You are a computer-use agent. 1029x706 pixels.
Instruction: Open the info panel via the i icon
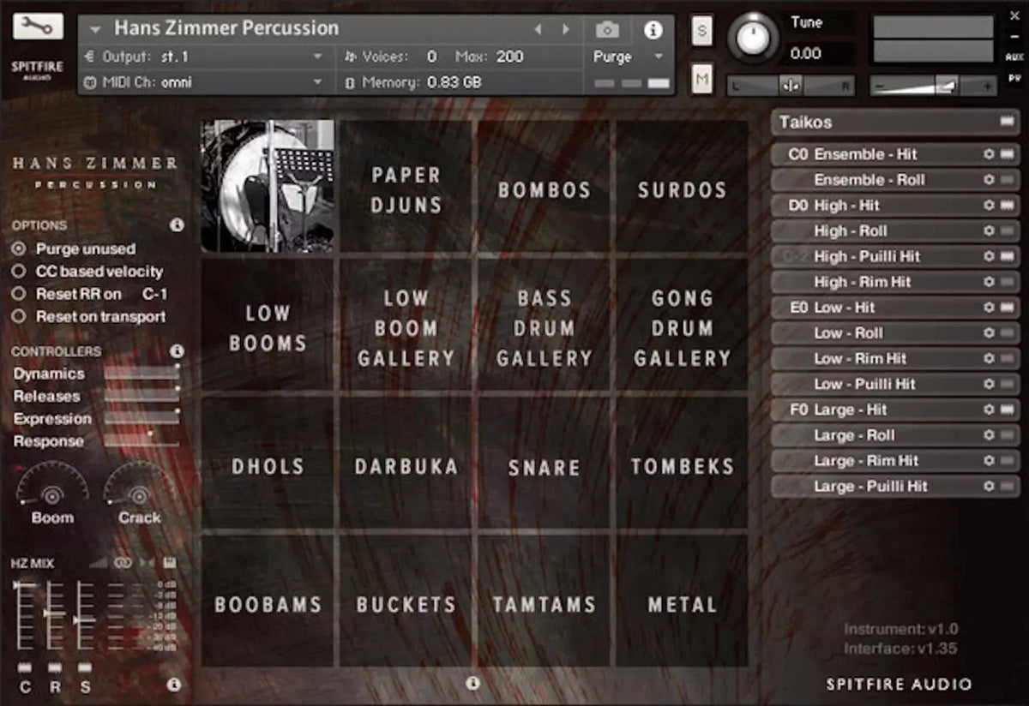pyautogui.click(x=654, y=28)
